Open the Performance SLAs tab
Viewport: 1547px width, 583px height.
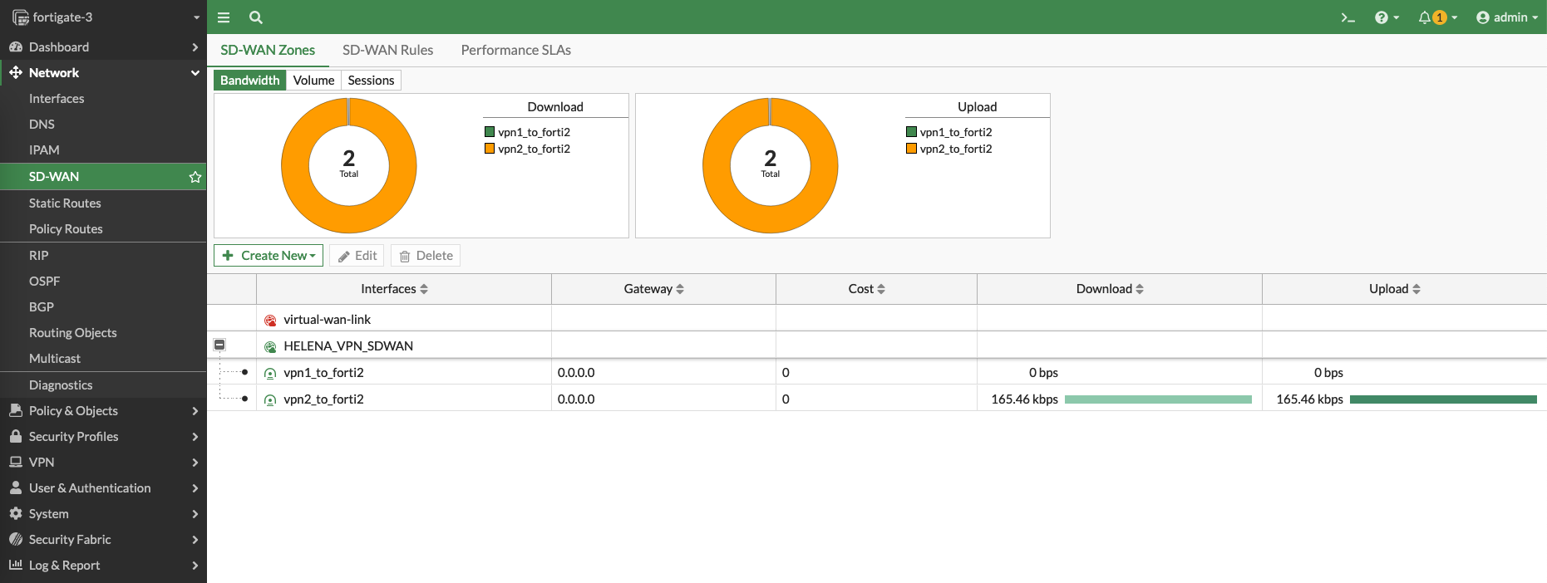coord(515,50)
